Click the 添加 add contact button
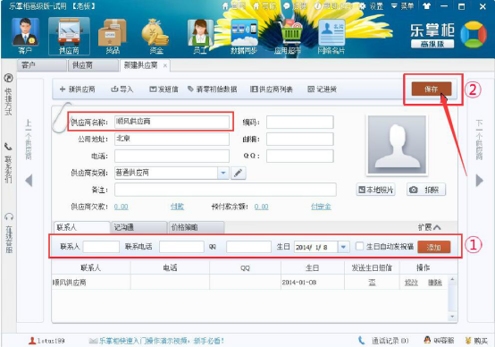The height and width of the screenshot is (347, 495). tap(433, 247)
